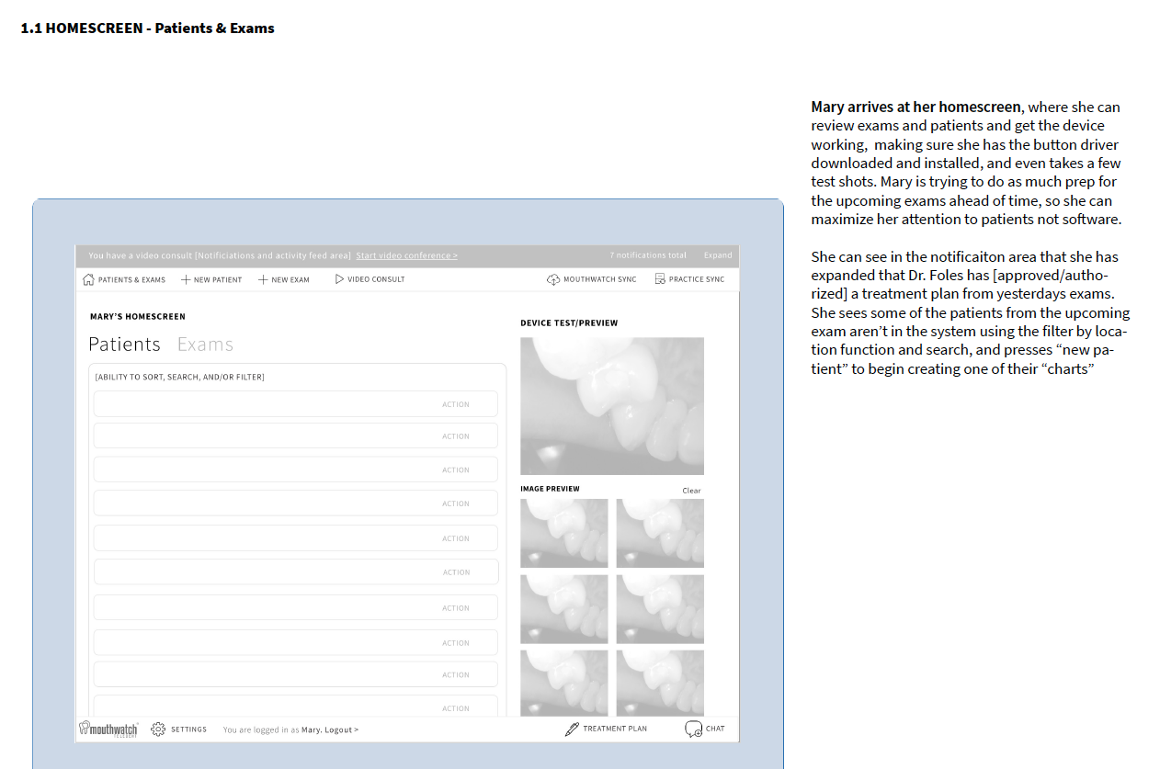Click ACTION in the last visible patient row
This screenshot has width=1160, height=769.
(x=455, y=708)
